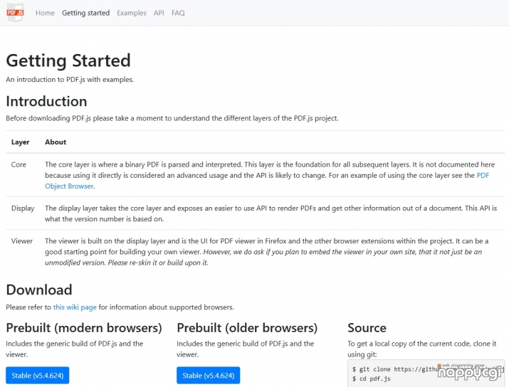Click the Getting Started main heading

click(x=68, y=60)
